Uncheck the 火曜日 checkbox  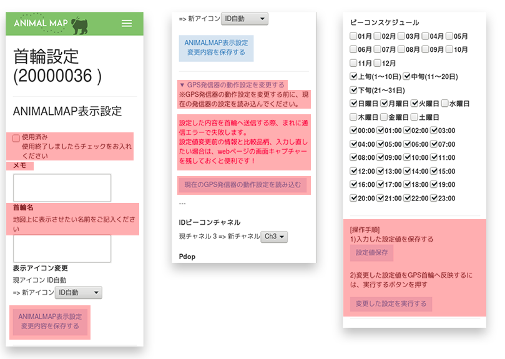coord(414,103)
